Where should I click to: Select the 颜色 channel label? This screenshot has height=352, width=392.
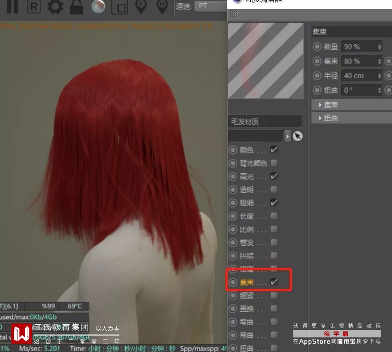point(247,150)
